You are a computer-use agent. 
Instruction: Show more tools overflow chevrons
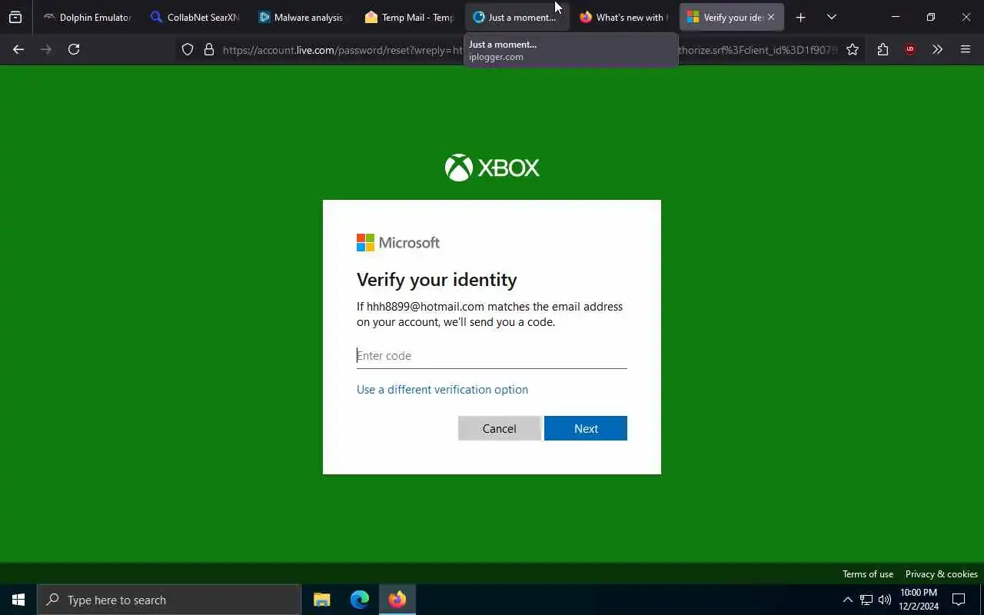click(937, 49)
